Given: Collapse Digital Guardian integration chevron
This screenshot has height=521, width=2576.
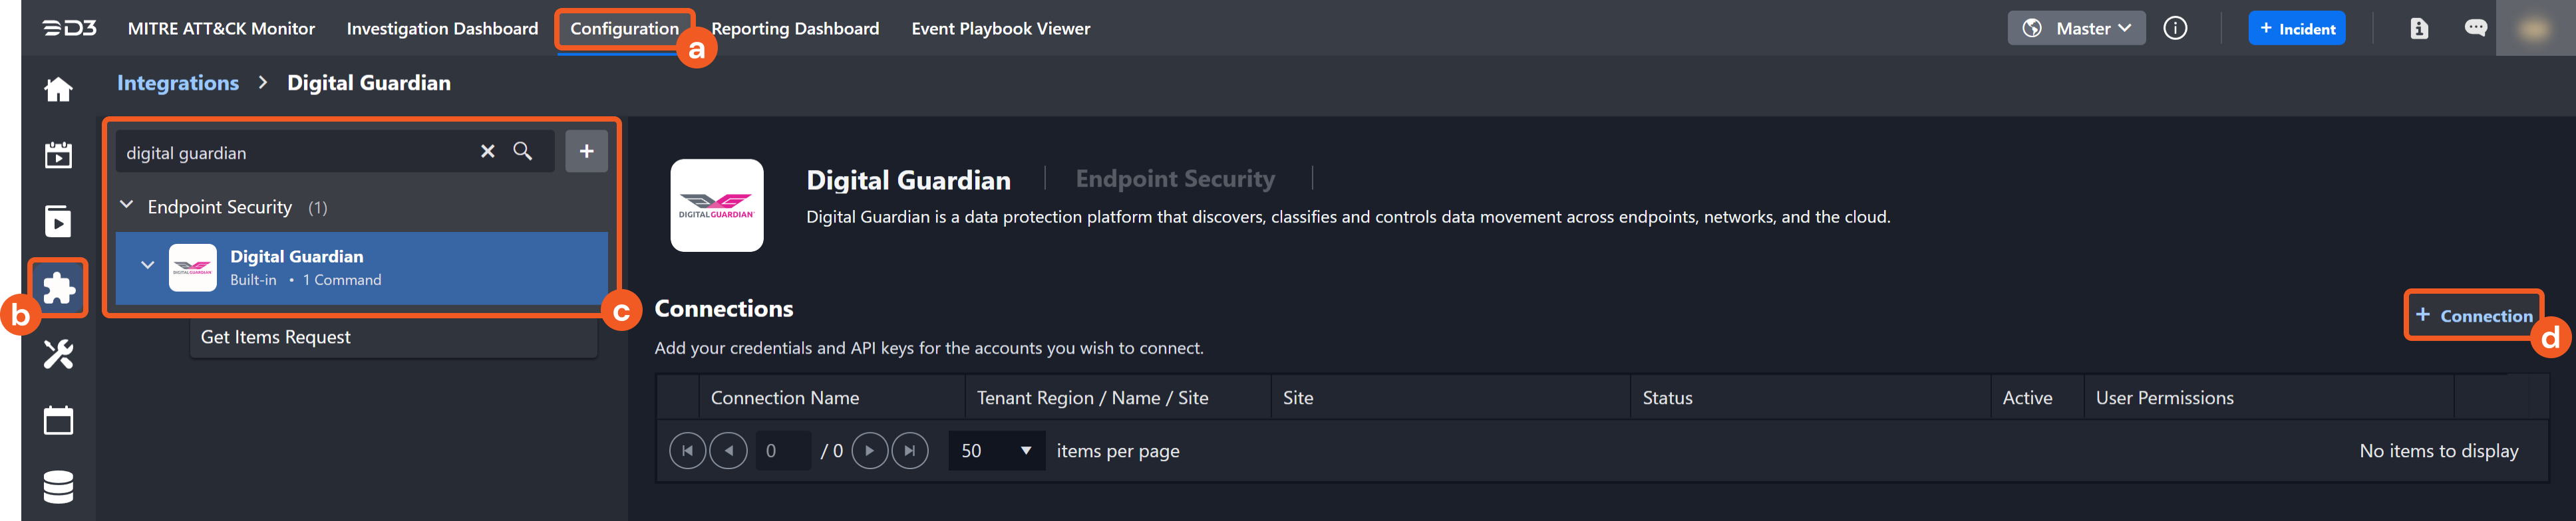Looking at the screenshot, I should [x=147, y=266].
